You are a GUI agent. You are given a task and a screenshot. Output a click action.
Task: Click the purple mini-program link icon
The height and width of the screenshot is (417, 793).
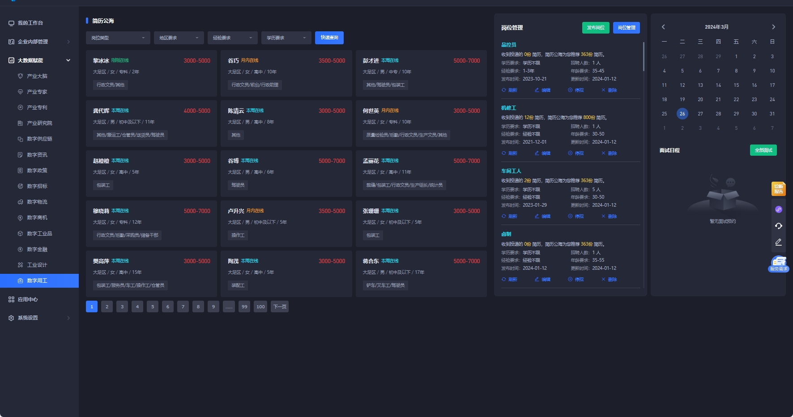(x=779, y=209)
